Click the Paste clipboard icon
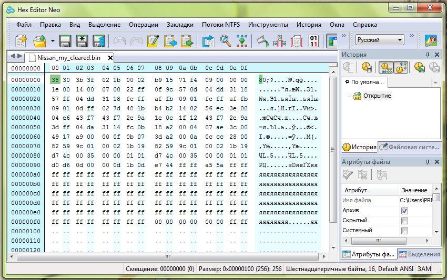This screenshot has height=280, width=447. click(187, 41)
